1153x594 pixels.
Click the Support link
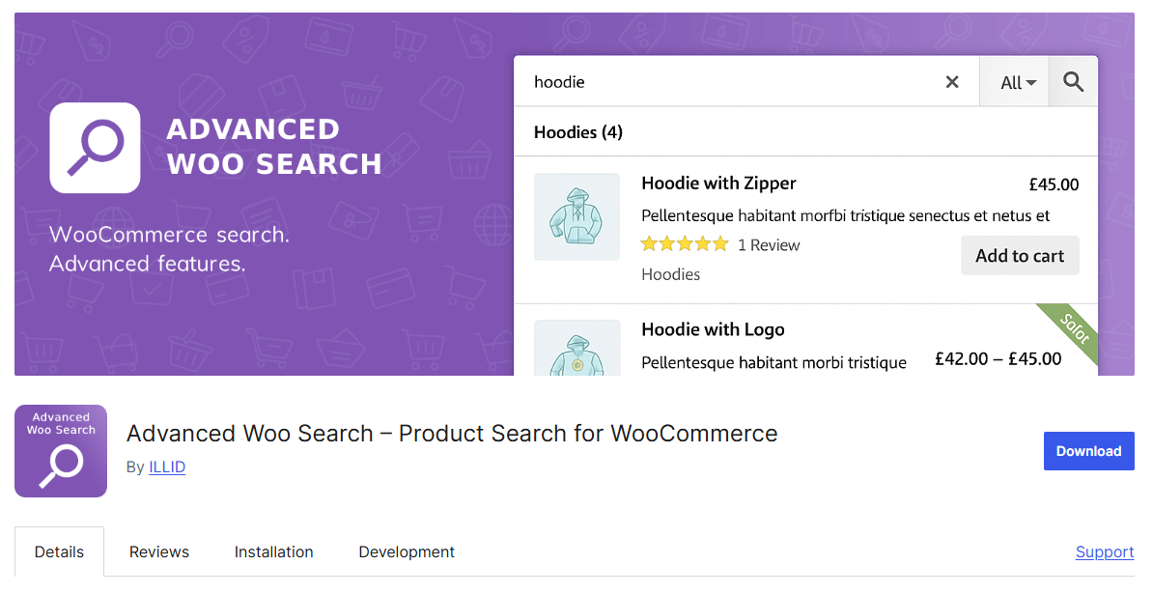click(1104, 552)
